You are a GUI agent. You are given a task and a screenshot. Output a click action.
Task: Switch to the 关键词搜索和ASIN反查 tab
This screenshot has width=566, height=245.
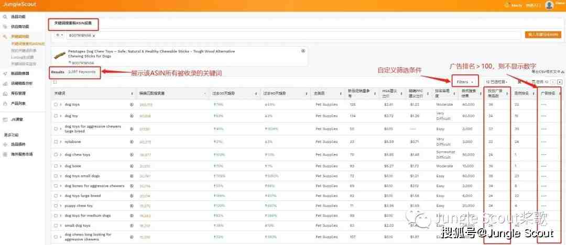pyautogui.click(x=73, y=24)
